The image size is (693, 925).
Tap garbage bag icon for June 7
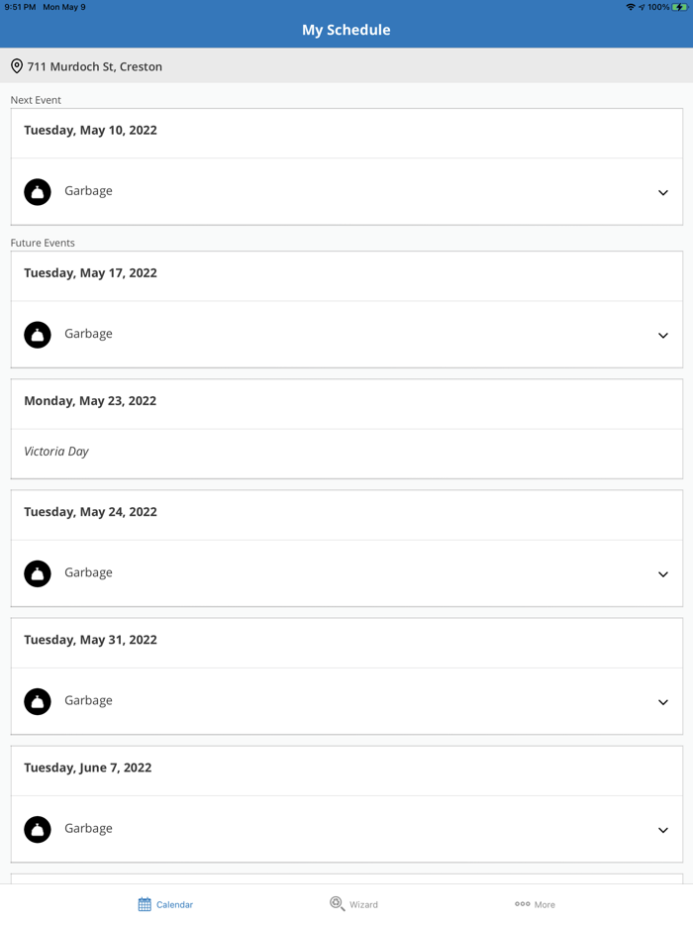coord(38,829)
